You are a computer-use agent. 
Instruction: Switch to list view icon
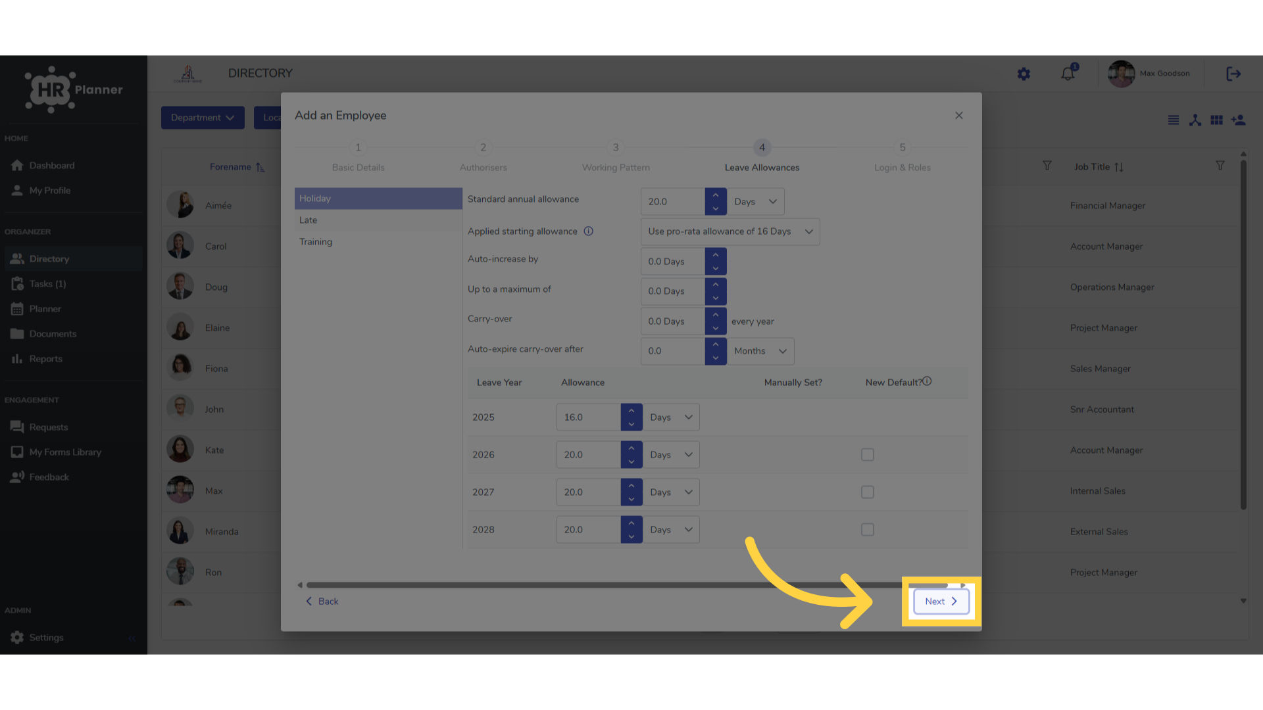[1174, 120]
